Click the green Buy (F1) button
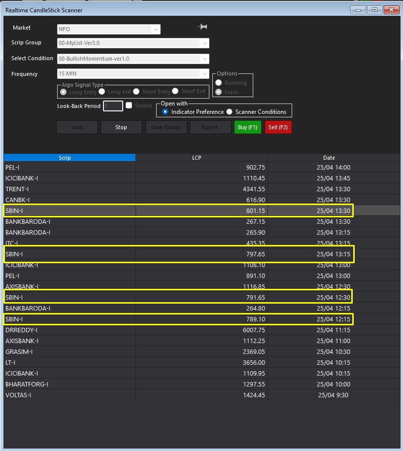Screen dimensions: 403x451 click(247, 127)
